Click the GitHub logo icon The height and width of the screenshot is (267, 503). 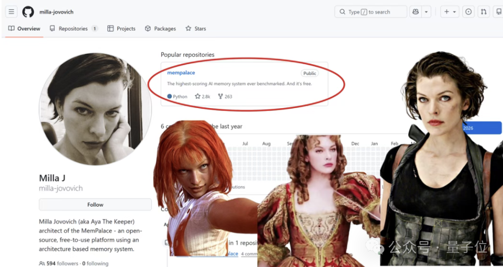coord(28,12)
